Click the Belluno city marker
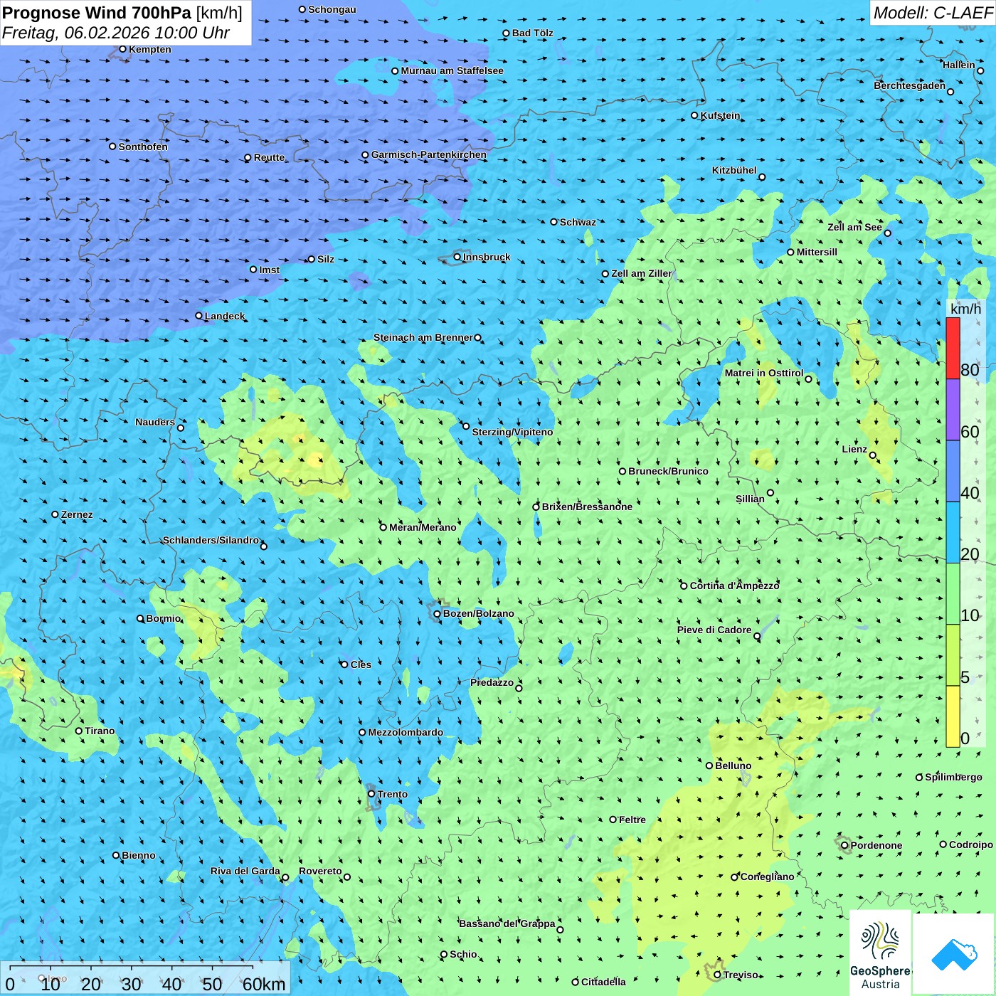 click(709, 765)
